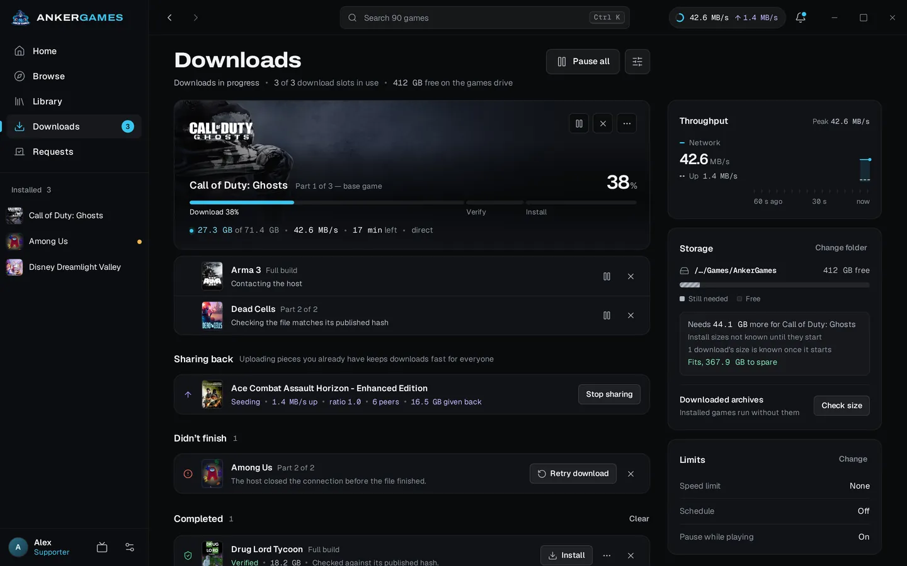
Task: Open more options for Drug Lord Tycoon
Action: (x=607, y=556)
